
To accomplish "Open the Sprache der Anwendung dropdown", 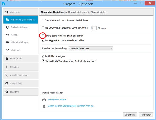I will point(91,49).
